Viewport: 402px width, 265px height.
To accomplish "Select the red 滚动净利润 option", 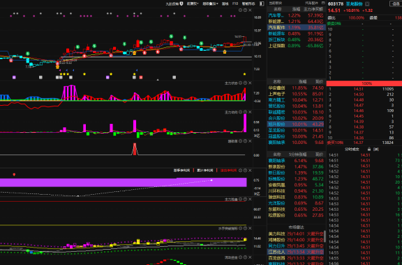I will pos(228,170).
